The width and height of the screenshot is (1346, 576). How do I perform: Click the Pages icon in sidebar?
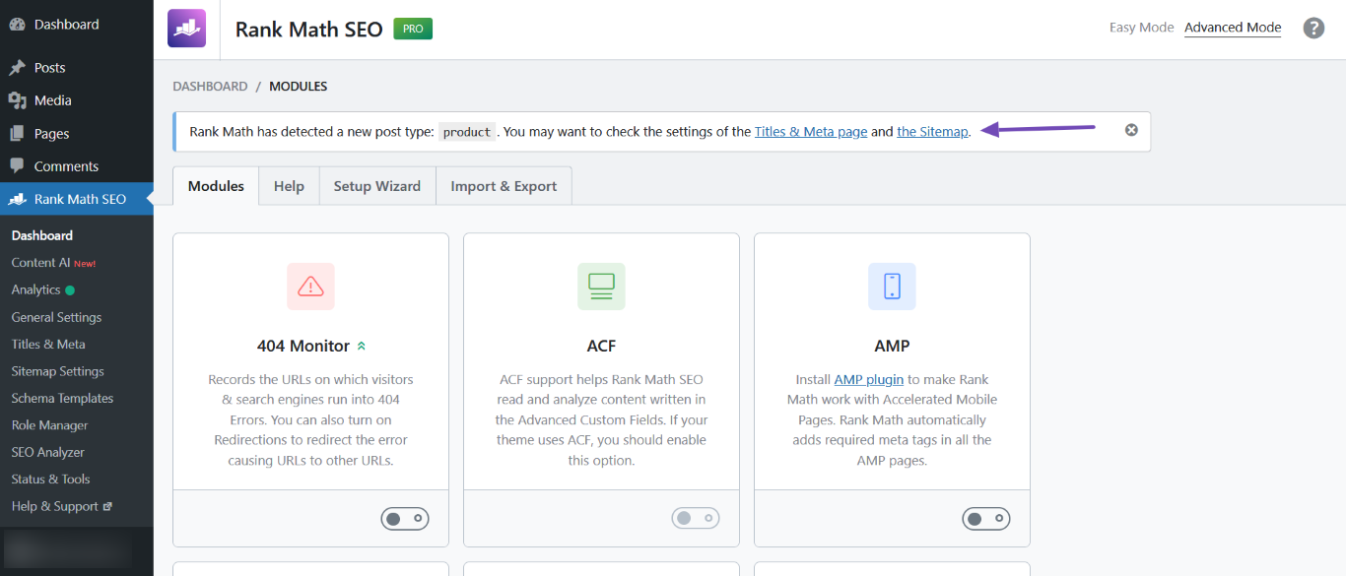coord(17,134)
